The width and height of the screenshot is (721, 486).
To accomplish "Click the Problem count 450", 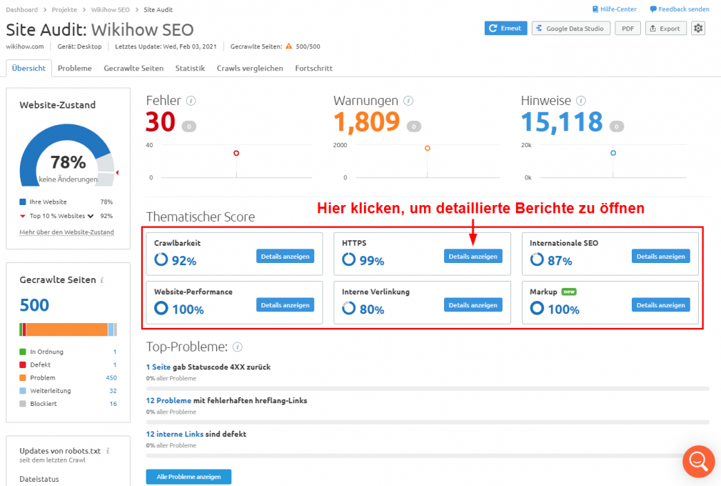I will tap(111, 378).
